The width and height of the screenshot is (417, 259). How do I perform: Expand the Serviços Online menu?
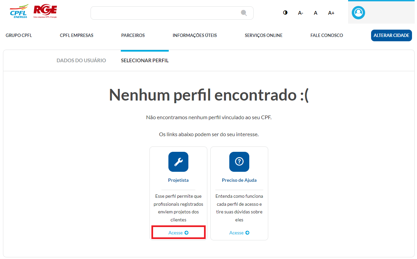264,35
